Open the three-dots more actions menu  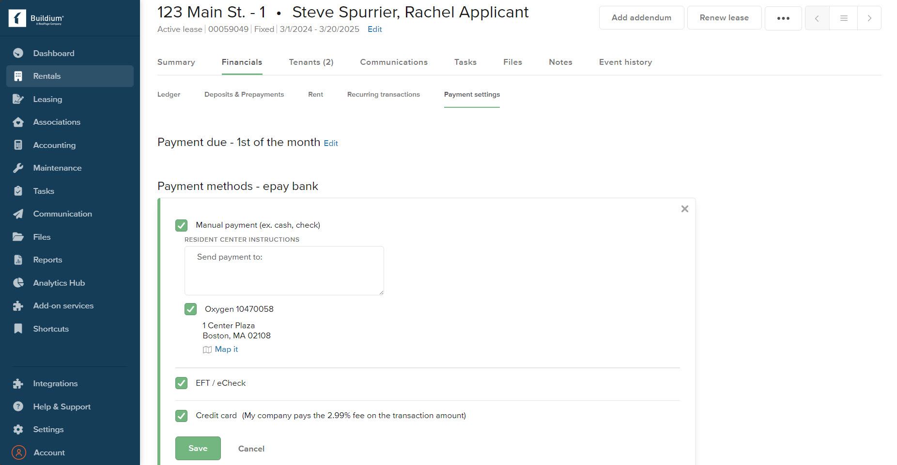783,18
